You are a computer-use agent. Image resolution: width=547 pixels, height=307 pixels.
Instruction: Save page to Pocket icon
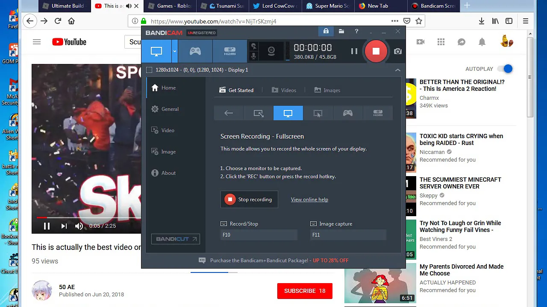407,21
